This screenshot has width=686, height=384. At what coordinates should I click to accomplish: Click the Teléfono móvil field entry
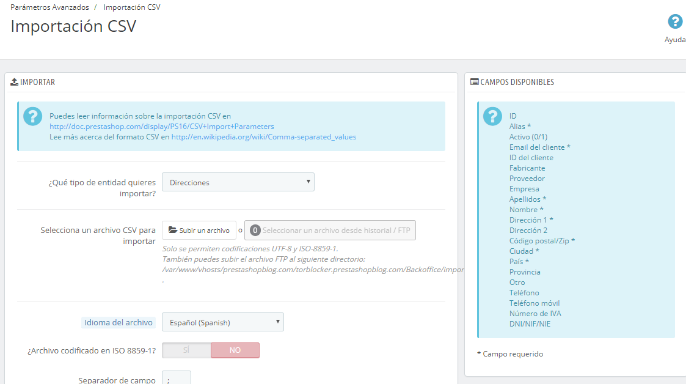point(534,303)
